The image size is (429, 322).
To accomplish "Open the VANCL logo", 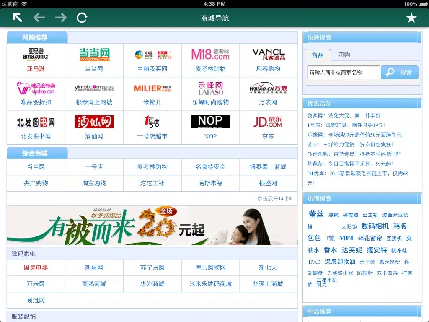I will tap(269, 55).
